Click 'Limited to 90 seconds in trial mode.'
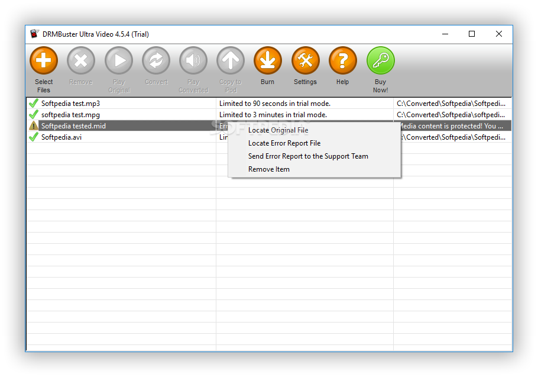This screenshot has width=538, height=377. coord(275,104)
